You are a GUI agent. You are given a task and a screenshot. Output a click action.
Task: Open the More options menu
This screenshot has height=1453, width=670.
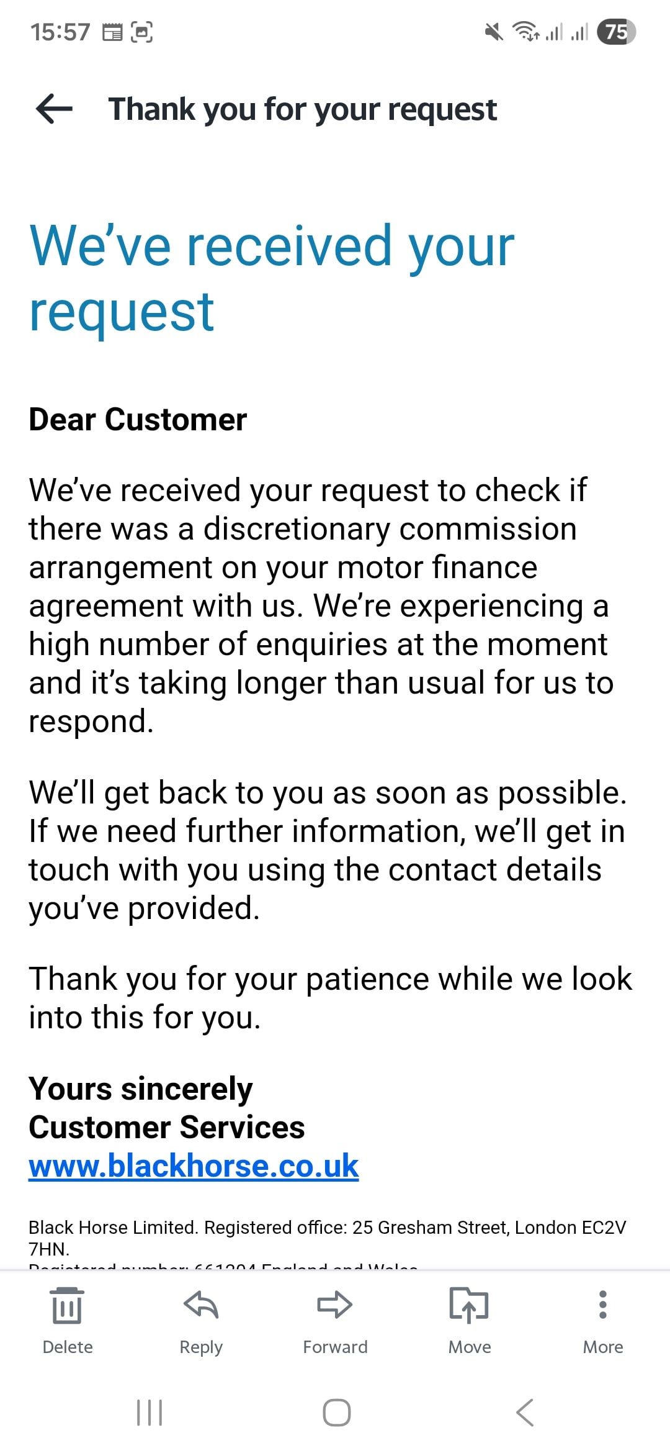pos(602,1305)
